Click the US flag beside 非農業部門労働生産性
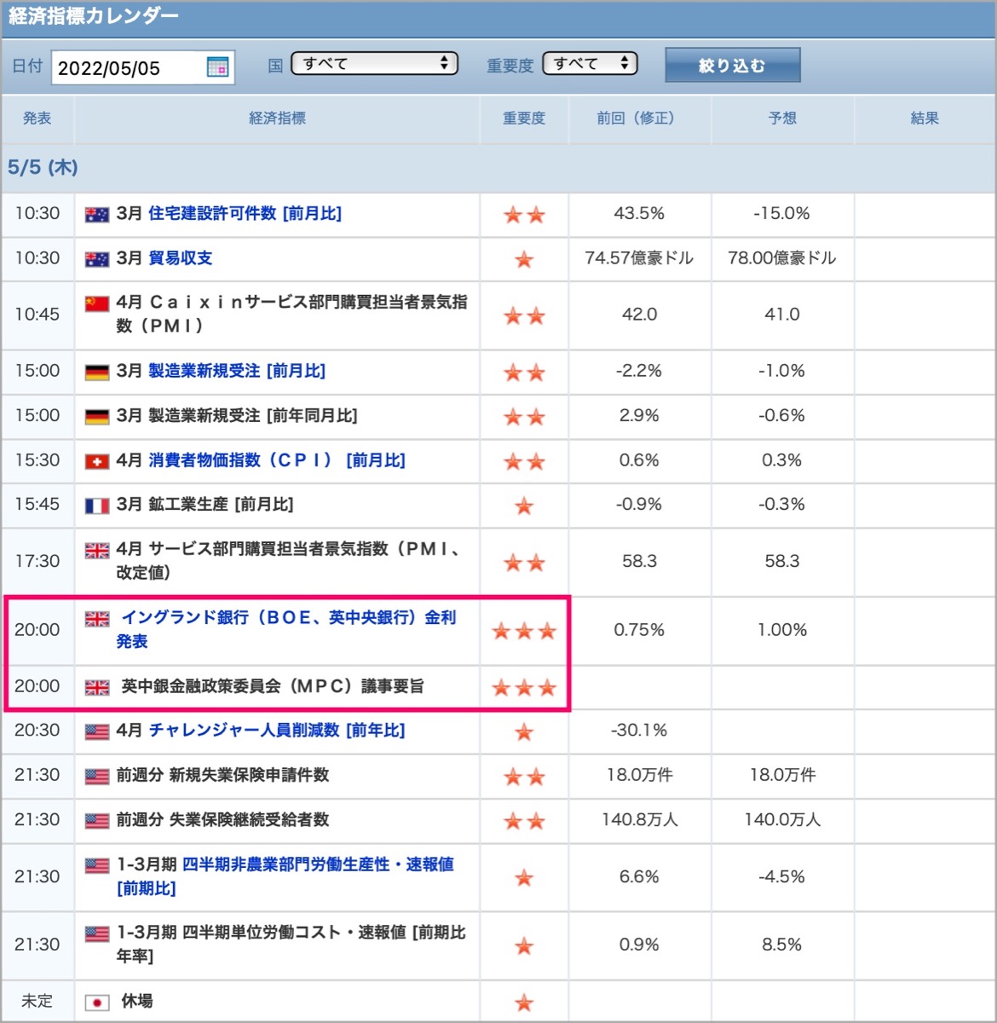Screen dimensions: 997x1023 pyautogui.click(x=97, y=865)
